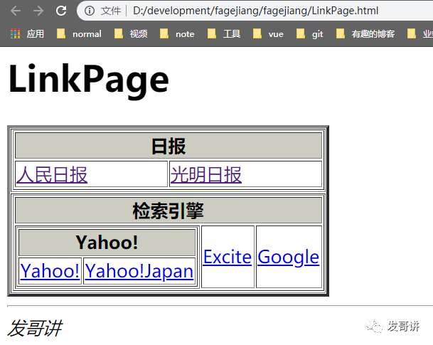Visit the Google link
The width and height of the screenshot is (433, 345).
click(x=288, y=258)
